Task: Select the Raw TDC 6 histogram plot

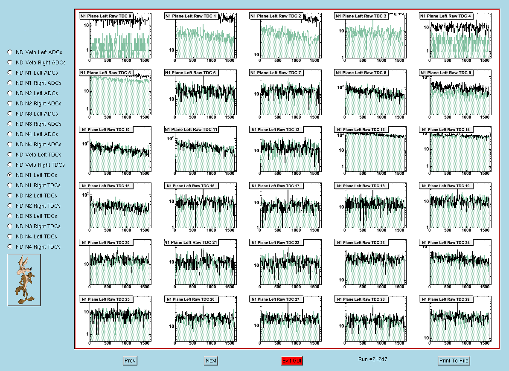Action: click(200, 94)
